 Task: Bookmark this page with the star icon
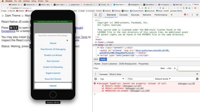pos(142,8)
